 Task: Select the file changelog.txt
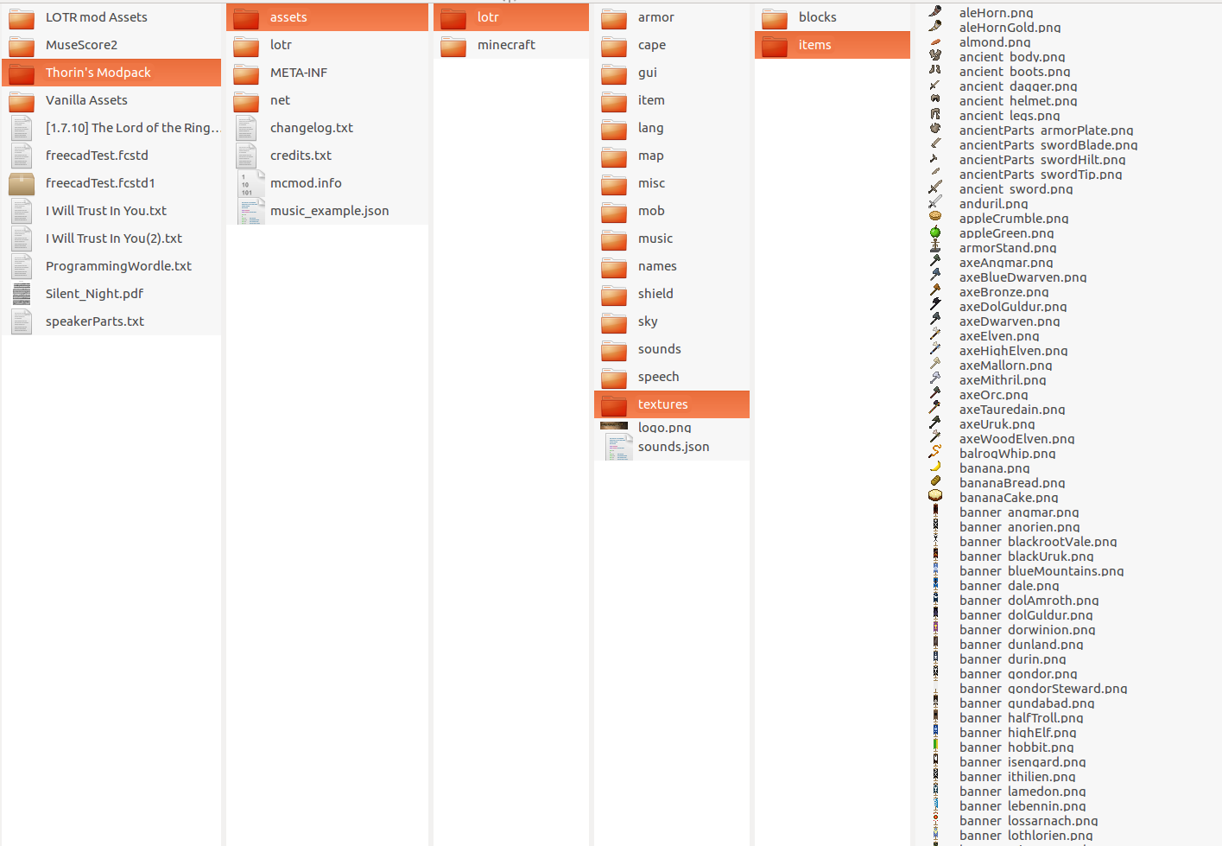(x=327, y=128)
